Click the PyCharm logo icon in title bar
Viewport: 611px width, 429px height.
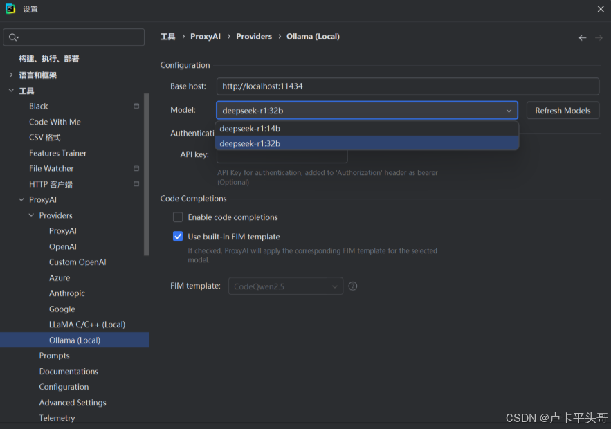[10, 8]
